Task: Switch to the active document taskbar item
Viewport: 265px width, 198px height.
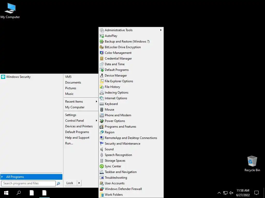Action: (45, 193)
